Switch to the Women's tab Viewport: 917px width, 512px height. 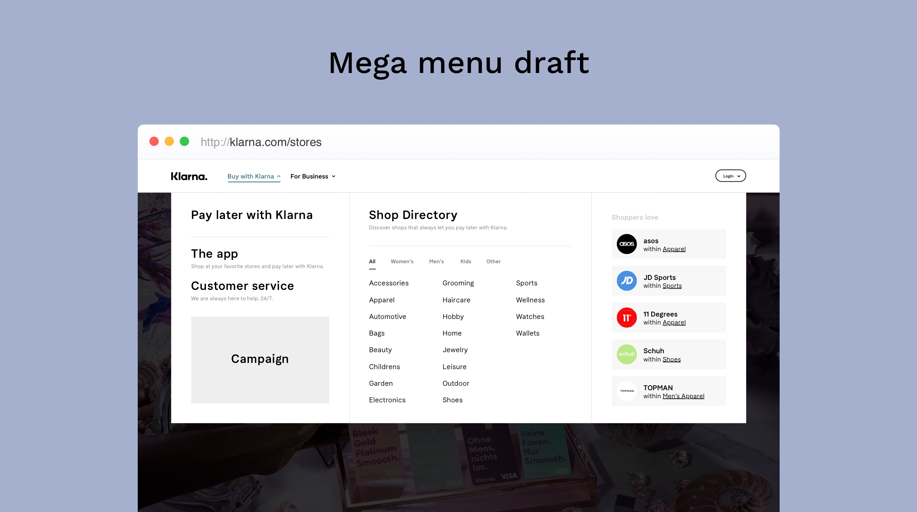[x=402, y=262]
